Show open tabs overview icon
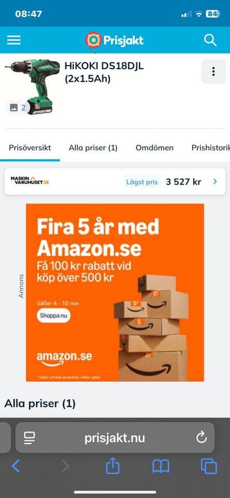Image resolution: width=230 pixels, height=498 pixels. pyautogui.click(x=209, y=466)
